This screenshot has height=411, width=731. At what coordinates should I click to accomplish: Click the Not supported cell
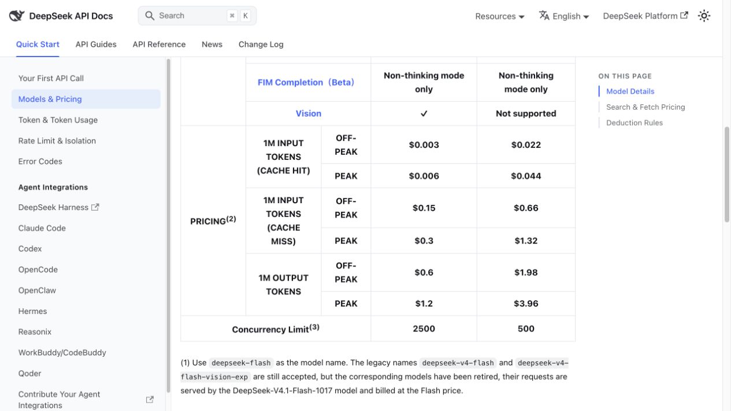[x=526, y=114]
